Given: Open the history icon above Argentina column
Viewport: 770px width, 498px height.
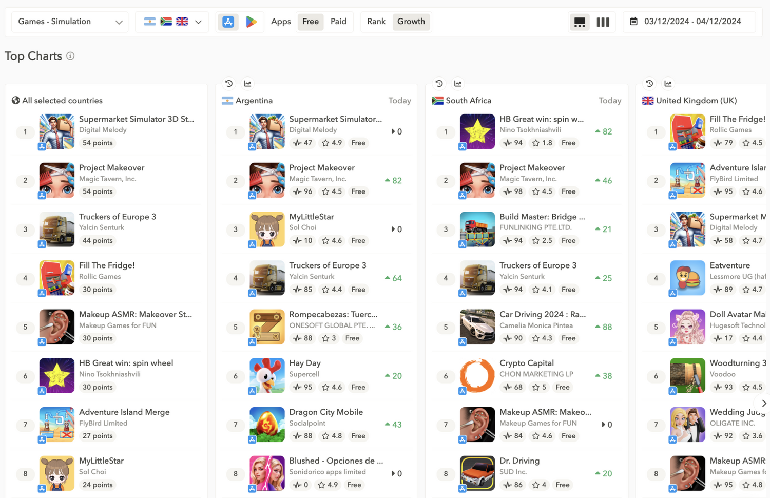Looking at the screenshot, I should [x=229, y=83].
